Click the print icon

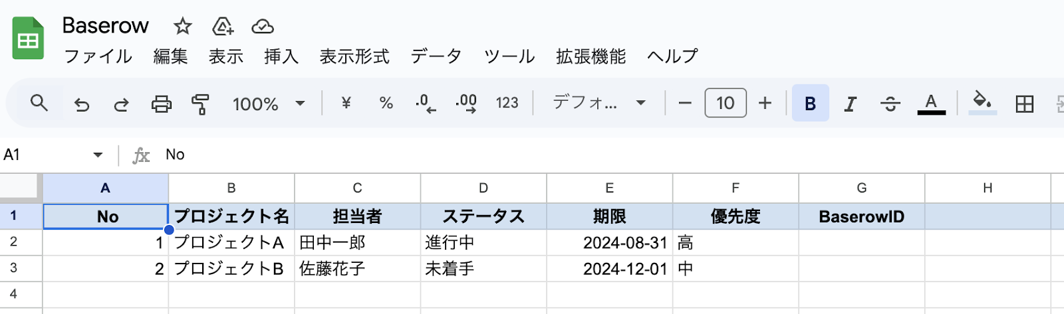161,104
